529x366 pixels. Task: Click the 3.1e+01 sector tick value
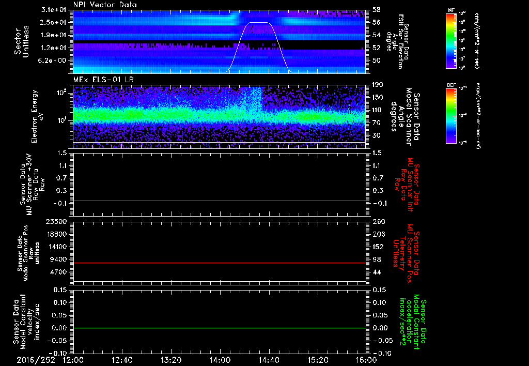[x=54, y=9]
